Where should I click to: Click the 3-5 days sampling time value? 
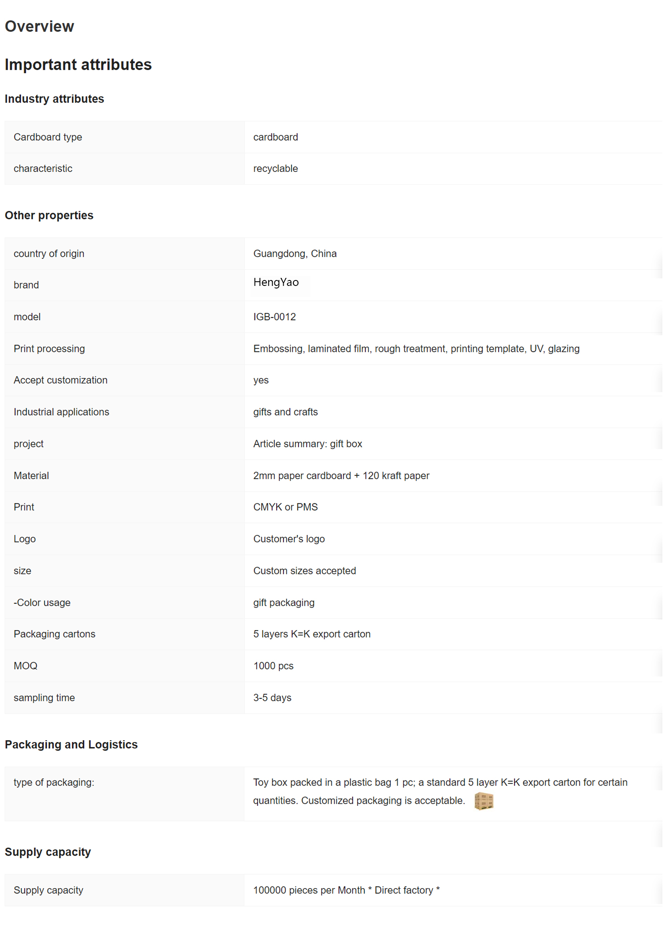(x=272, y=698)
